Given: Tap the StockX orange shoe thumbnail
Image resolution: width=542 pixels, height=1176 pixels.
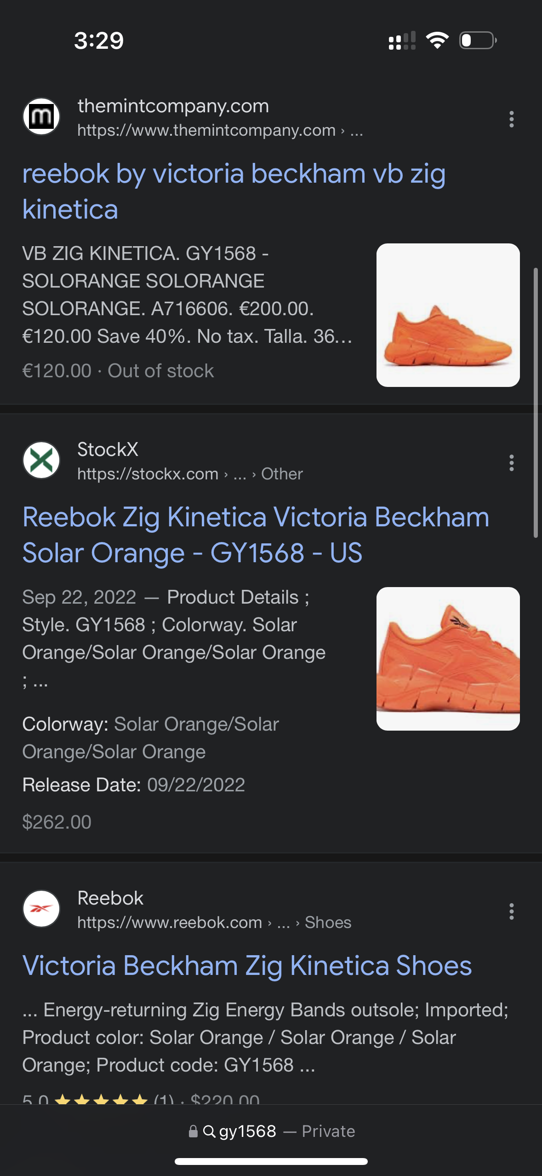Looking at the screenshot, I should 448,659.
